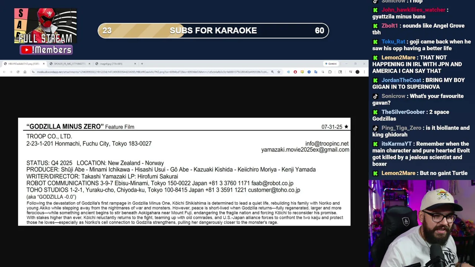Reload the current page
The image size is (475, 267).
(18, 72)
